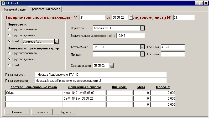Screen dimensions: 209x118
Task: Select Грузоотправитель as Перевозчик
Action: tap(10, 29)
